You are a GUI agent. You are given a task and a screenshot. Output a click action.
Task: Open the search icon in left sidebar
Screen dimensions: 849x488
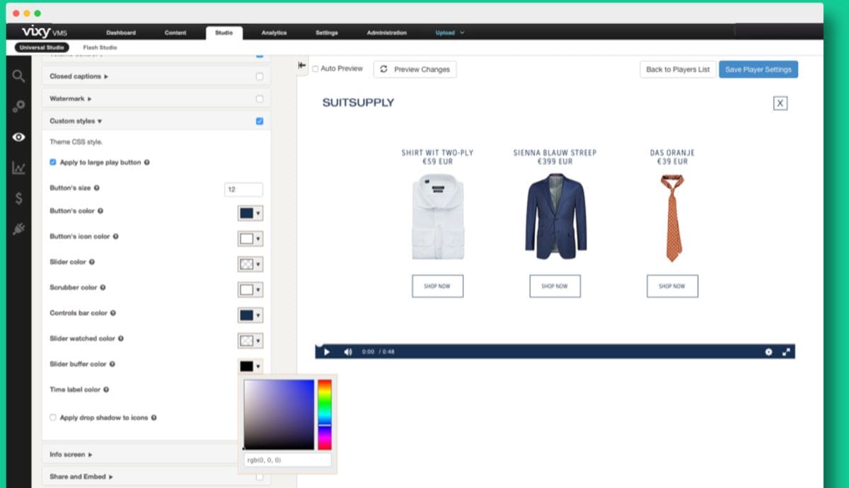coord(19,75)
